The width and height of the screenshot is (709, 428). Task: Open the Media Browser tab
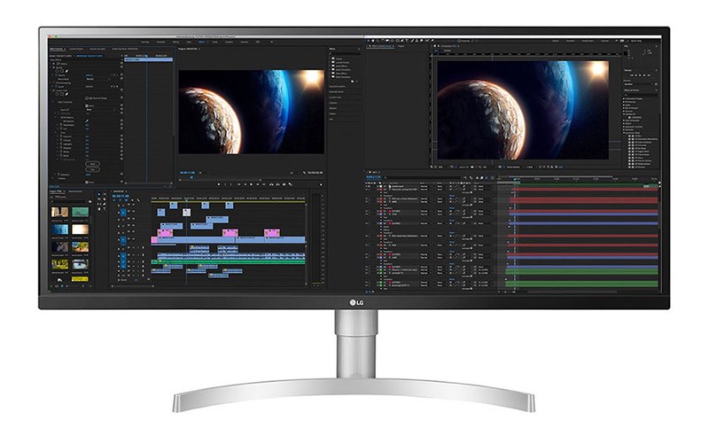tap(75, 191)
